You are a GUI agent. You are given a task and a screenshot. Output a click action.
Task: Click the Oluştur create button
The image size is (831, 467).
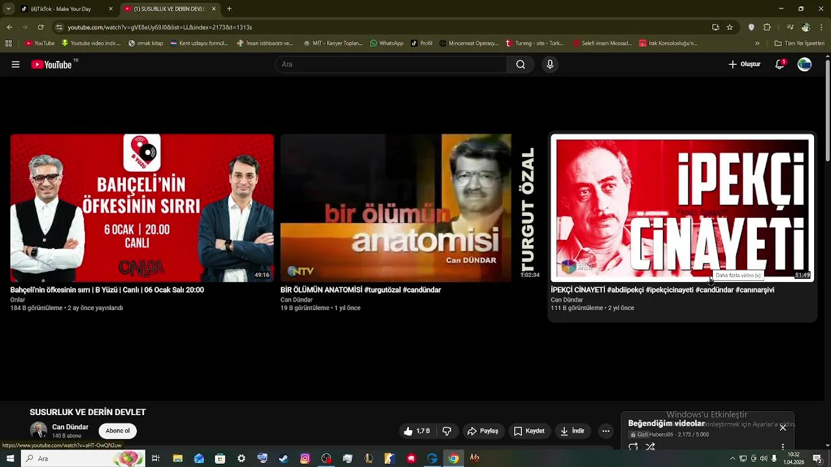pyautogui.click(x=744, y=64)
